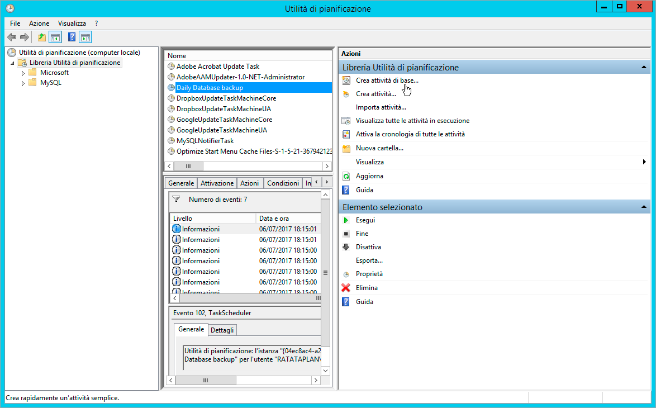Click the tab strip scroll left arrow
The image size is (656, 408).
(x=317, y=182)
